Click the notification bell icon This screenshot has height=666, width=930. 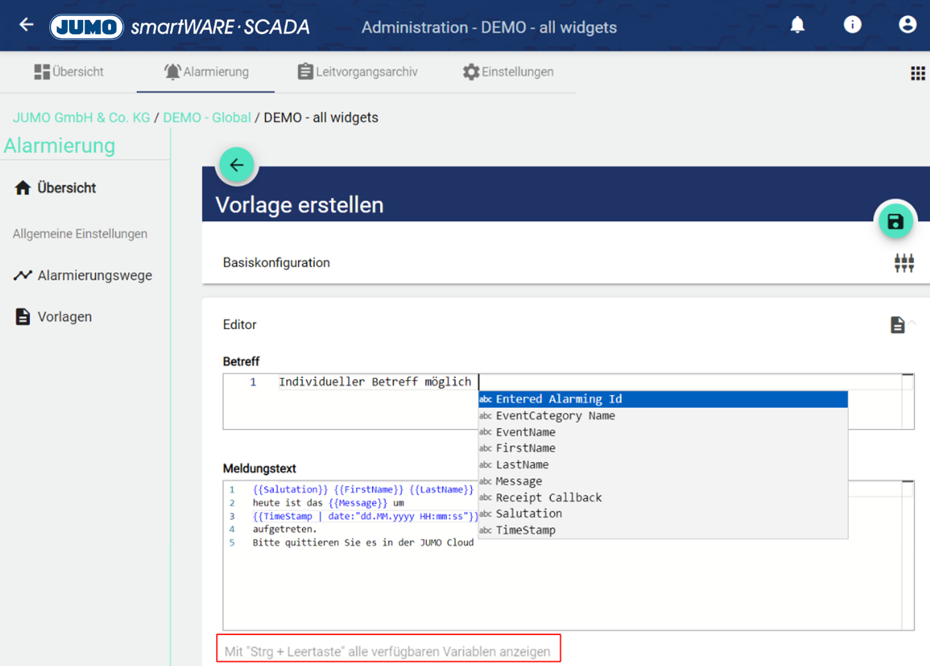(797, 26)
